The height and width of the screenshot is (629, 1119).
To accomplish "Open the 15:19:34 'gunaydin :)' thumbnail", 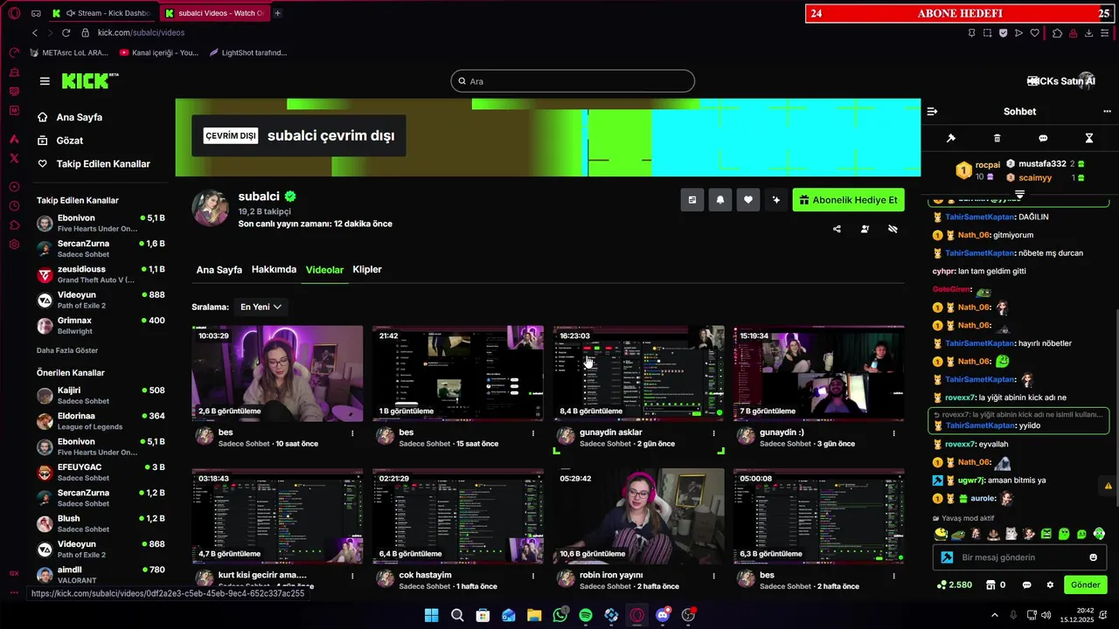I will click(x=818, y=373).
